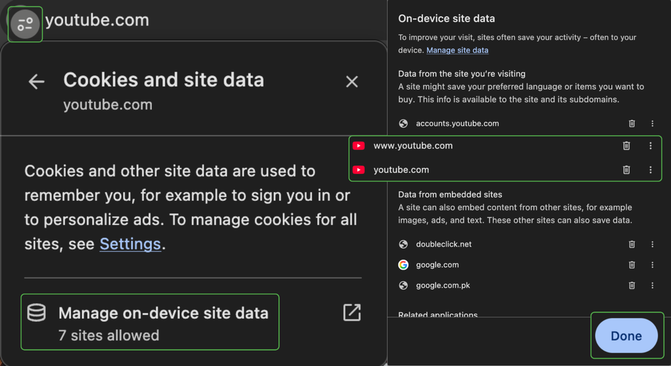Screen dimensions: 671x366
Task: Click the '7 sites allowed' text
Action: pos(109,335)
